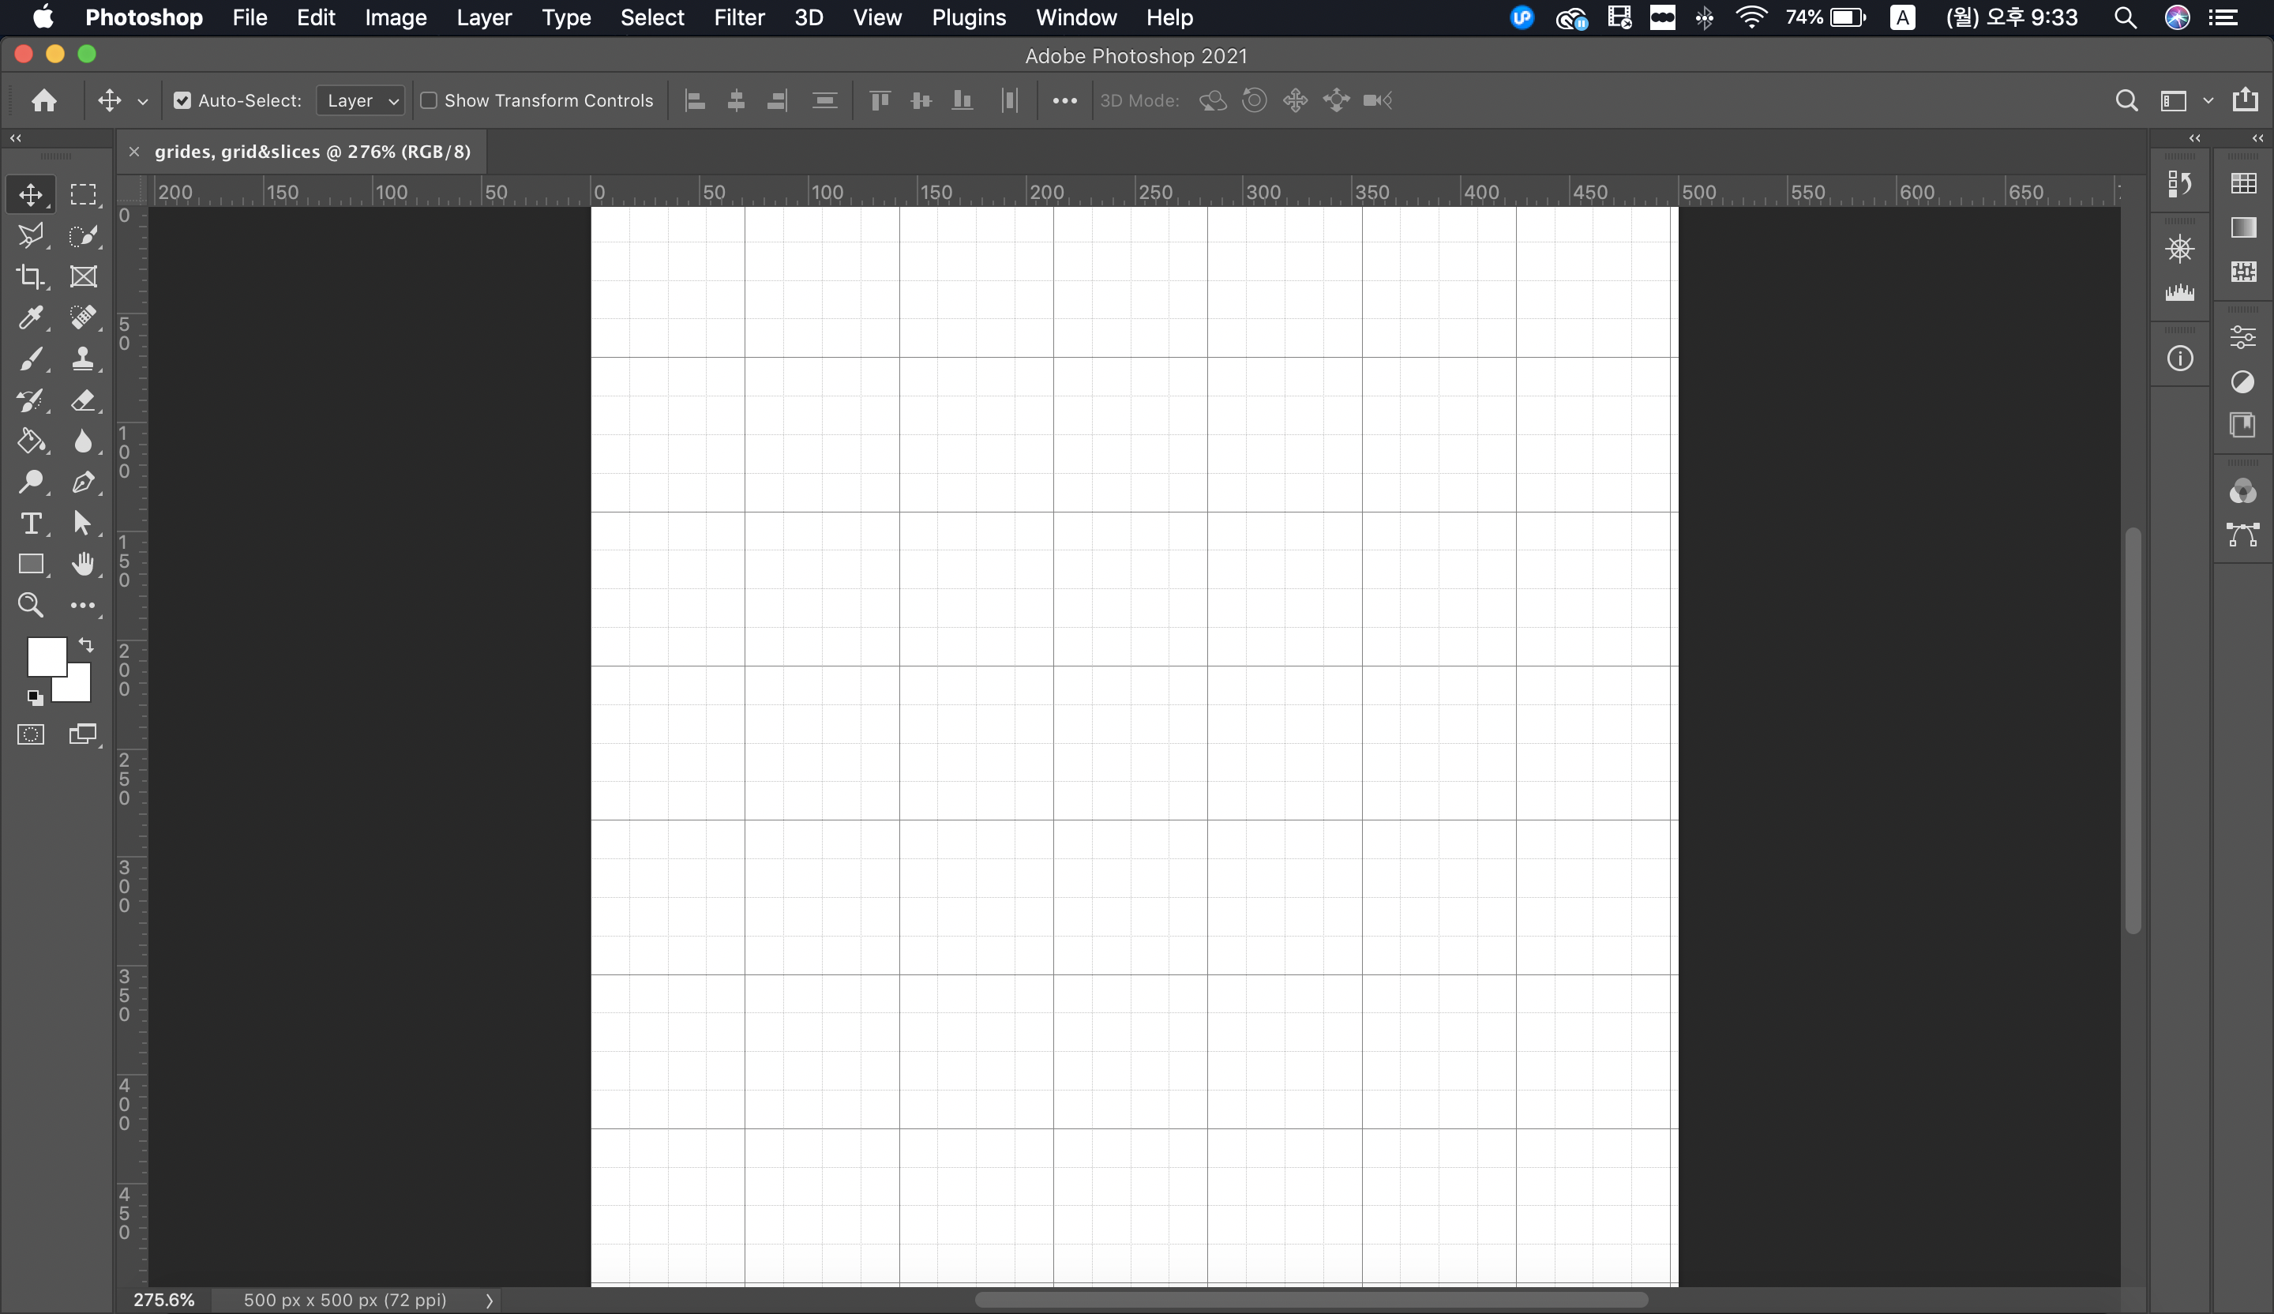The height and width of the screenshot is (1314, 2274).
Task: Select the Eyedropper tool
Action: 30,317
